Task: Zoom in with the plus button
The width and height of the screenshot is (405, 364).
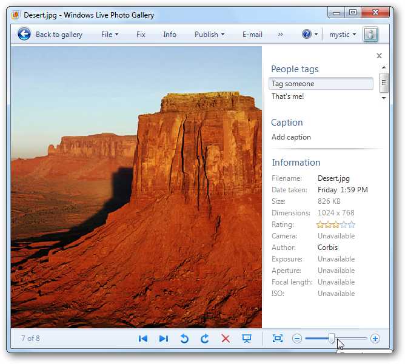Action: pos(375,339)
